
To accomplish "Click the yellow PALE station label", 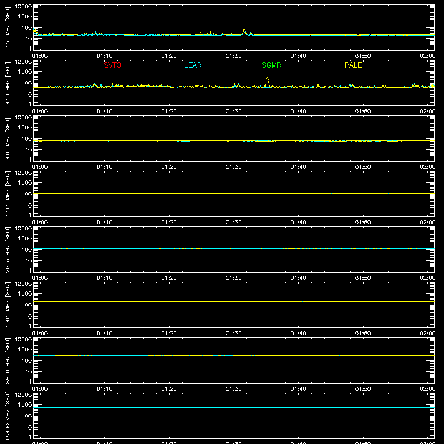I will [x=353, y=65].
